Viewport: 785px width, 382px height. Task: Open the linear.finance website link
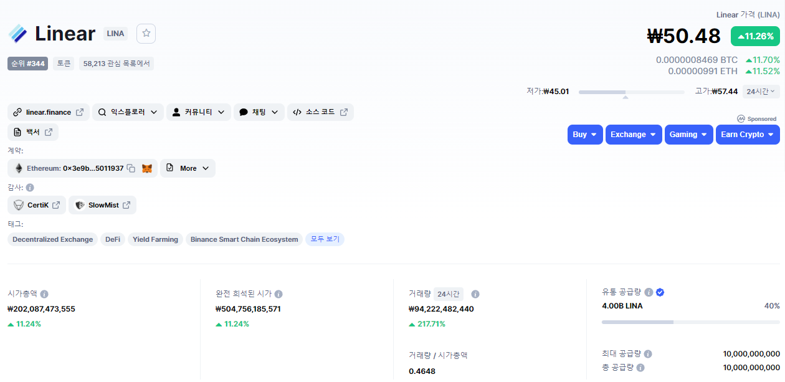click(49, 112)
